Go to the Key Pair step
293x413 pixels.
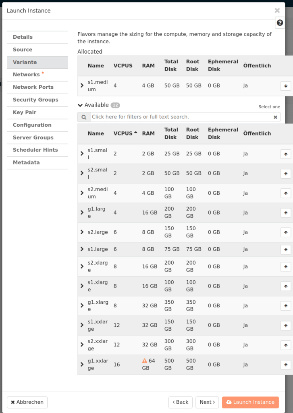pyautogui.click(x=25, y=113)
